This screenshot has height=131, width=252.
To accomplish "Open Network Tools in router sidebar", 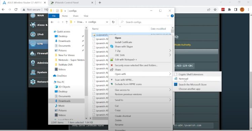I will (38, 82).
